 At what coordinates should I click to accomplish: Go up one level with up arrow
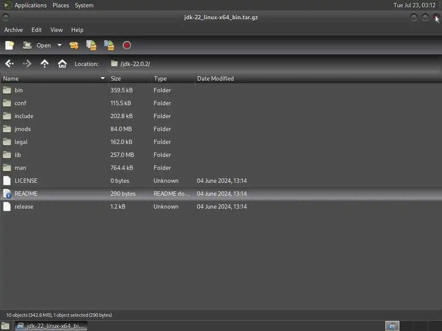pos(44,64)
